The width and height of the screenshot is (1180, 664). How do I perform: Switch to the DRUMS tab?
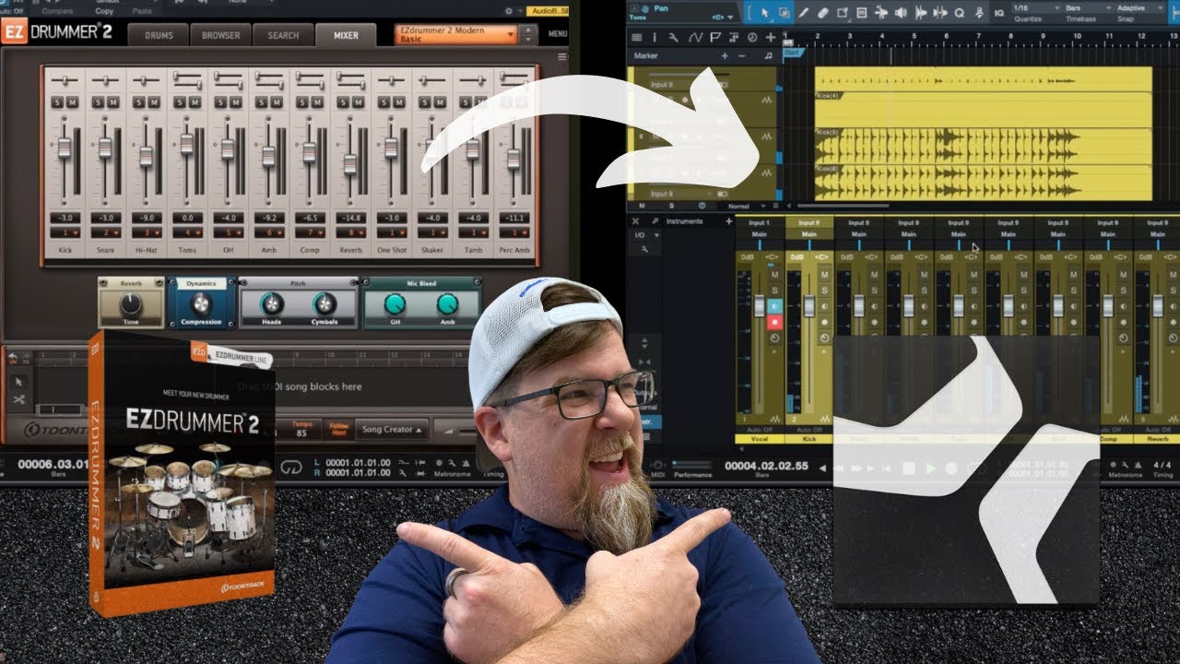[157, 35]
